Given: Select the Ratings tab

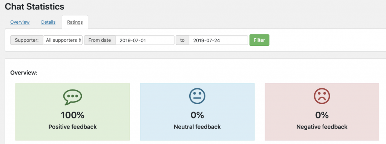Looking at the screenshot, I should (x=75, y=22).
